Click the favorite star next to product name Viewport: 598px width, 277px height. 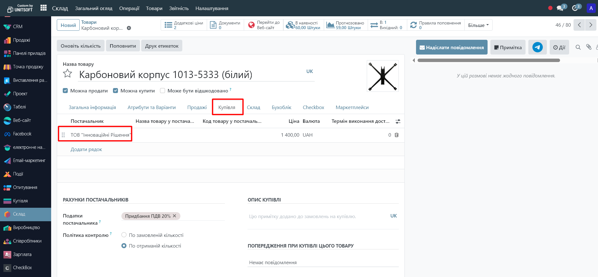pyautogui.click(x=67, y=74)
